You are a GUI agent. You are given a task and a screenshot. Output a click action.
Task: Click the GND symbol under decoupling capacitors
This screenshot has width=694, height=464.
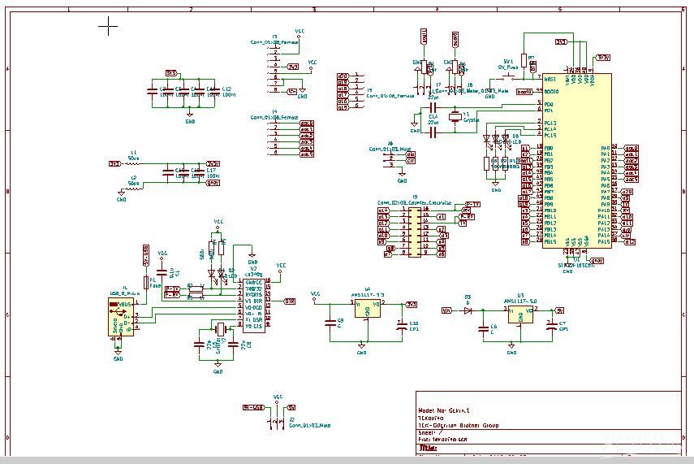190,119
